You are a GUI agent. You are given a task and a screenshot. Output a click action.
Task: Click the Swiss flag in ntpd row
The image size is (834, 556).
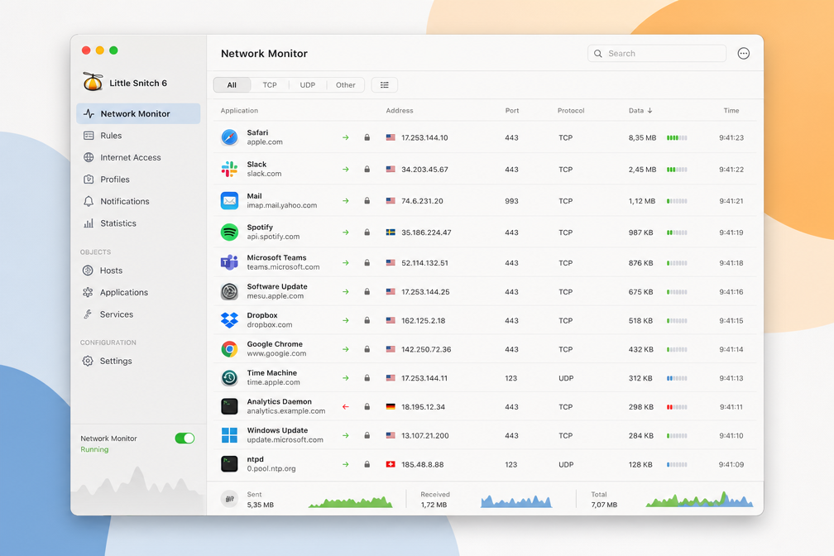(x=391, y=464)
